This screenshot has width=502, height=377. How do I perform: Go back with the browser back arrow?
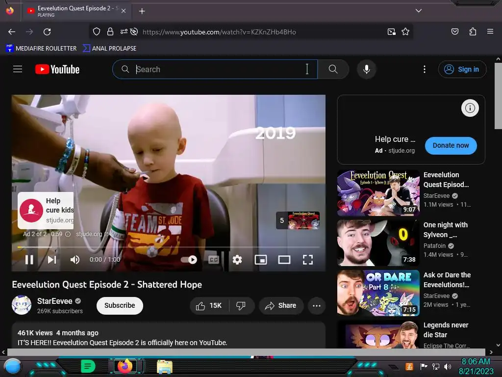(12, 32)
